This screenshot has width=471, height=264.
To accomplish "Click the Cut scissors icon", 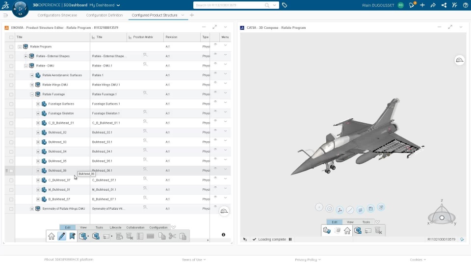I will point(172,236).
